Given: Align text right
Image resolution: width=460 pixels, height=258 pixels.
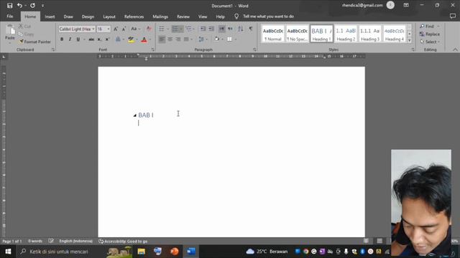Looking at the screenshot, I should (x=178, y=39).
